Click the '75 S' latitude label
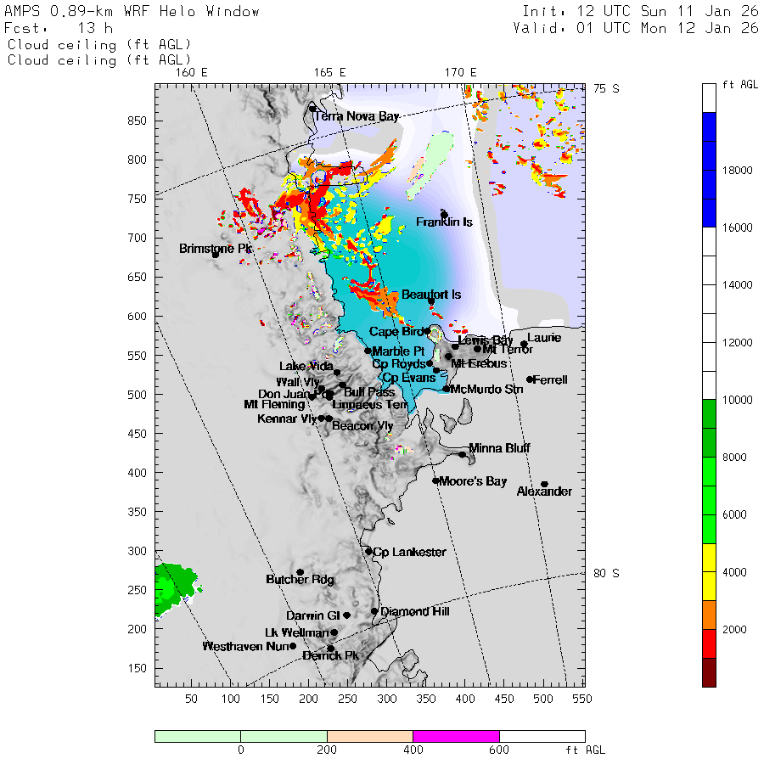The height and width of the screenshot is (764, 764). click(x=606, y=88)
